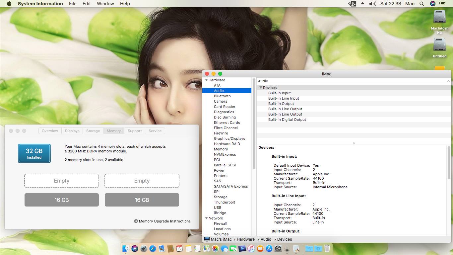Open System Preferences from the Dock
The image size is (453, 255).
(x=278, y=248)
